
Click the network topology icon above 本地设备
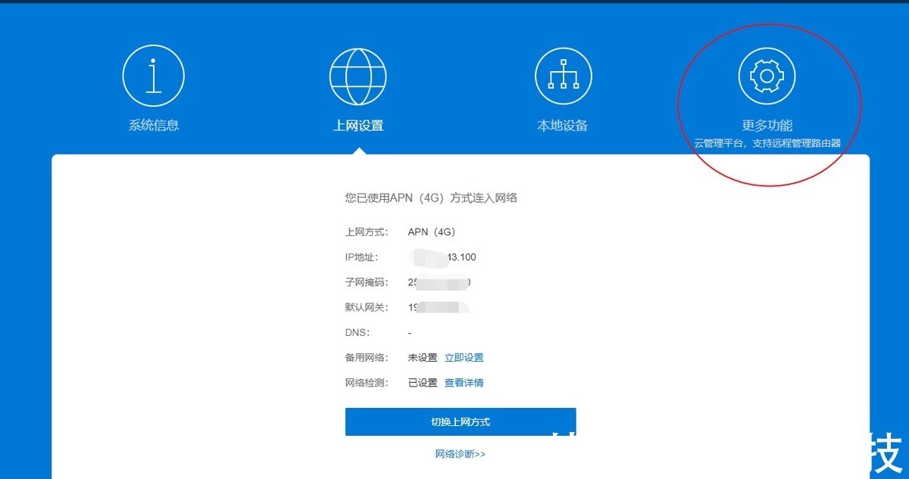tap(562, 73)
